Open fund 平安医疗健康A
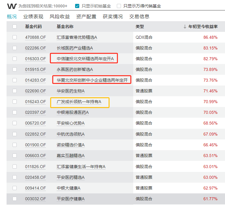The width and height of the screenshot is (225, 205). (x=71, y=199)
